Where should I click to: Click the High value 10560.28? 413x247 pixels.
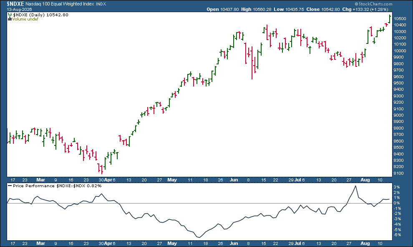click(x=262, y=9)
